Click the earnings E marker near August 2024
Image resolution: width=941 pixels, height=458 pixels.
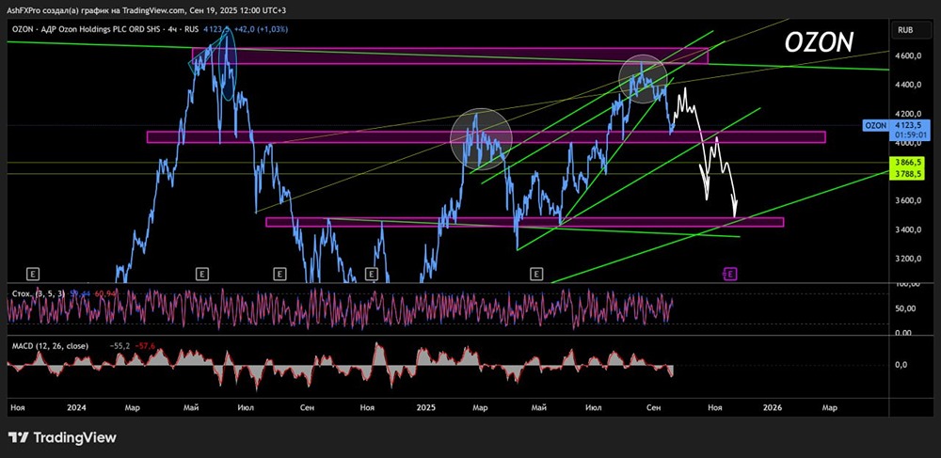tap(279, 274)
